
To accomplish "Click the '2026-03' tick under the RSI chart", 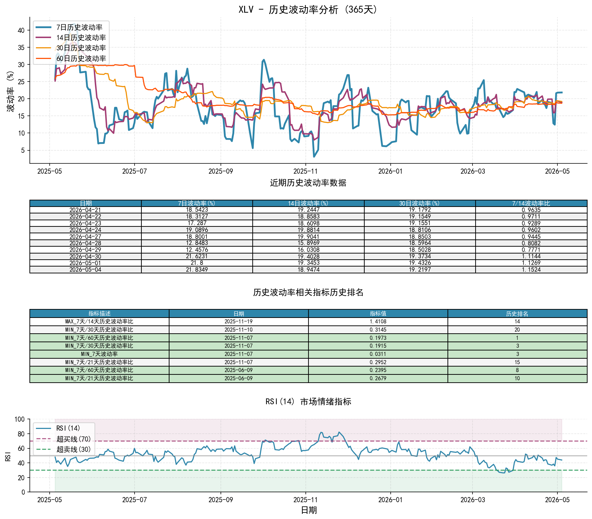I will pos(473,500).
